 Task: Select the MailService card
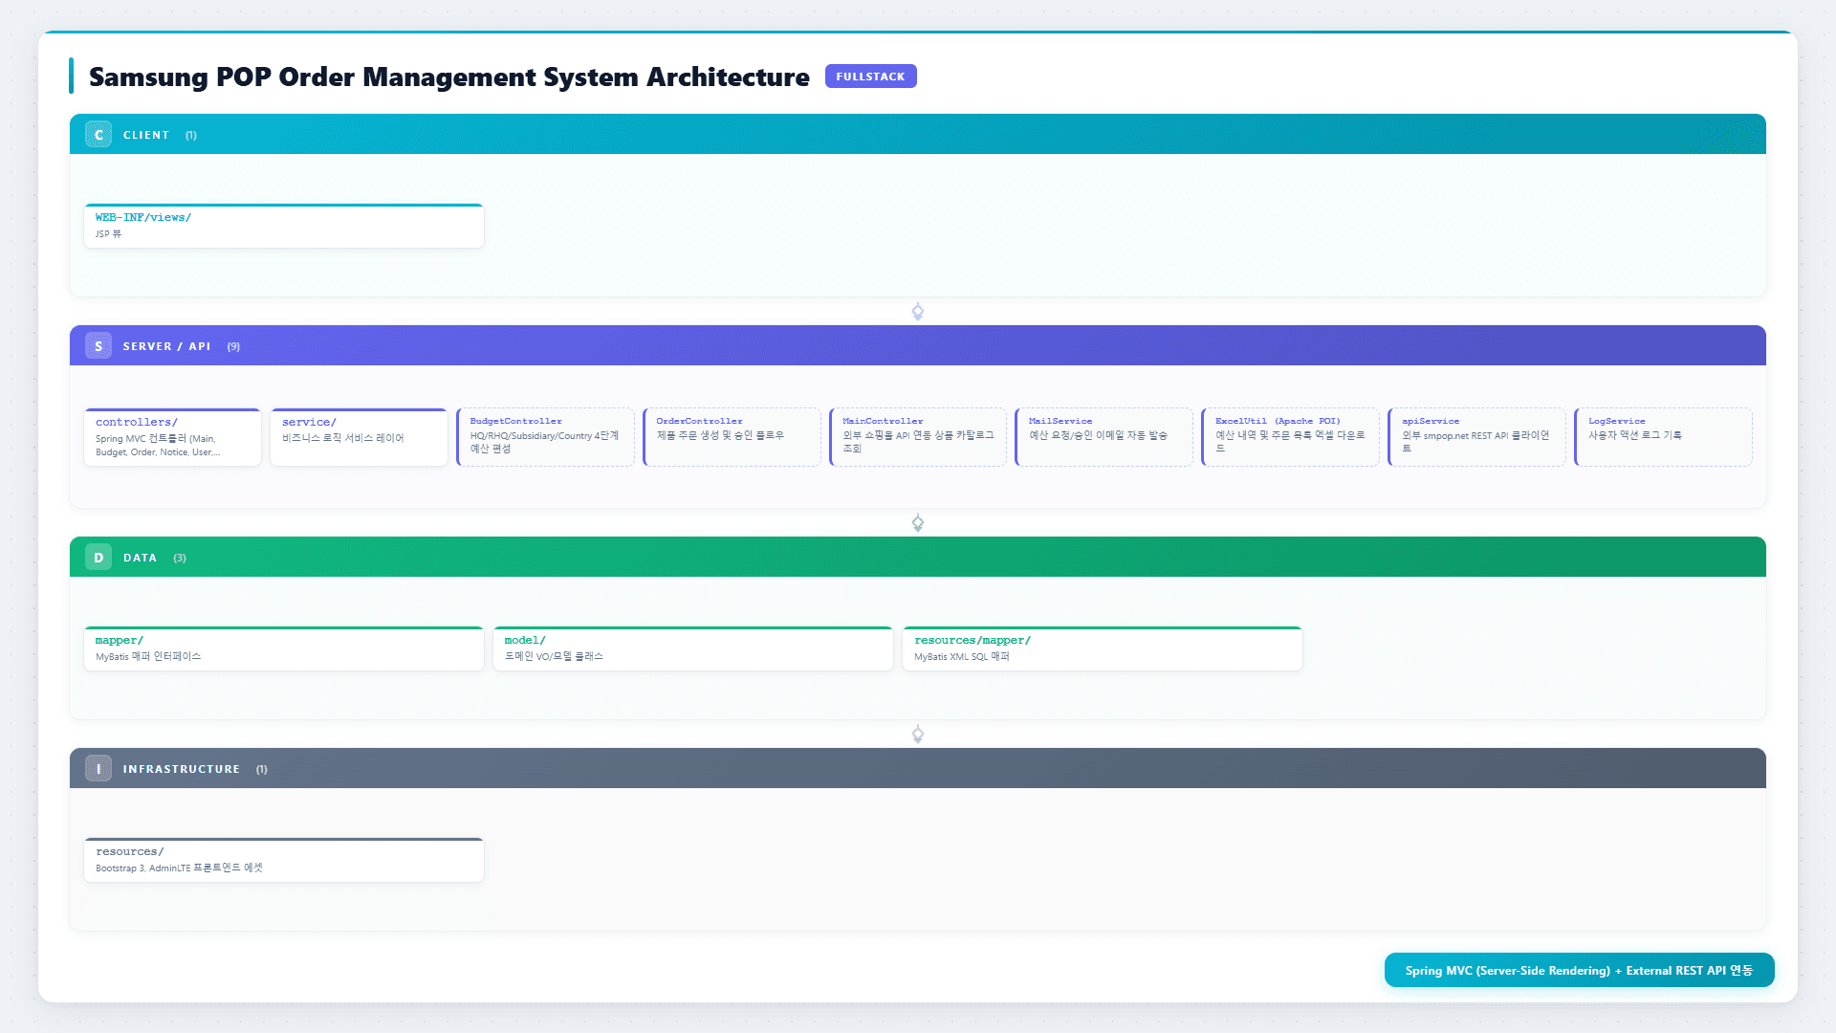click(x=1104, y=437)
